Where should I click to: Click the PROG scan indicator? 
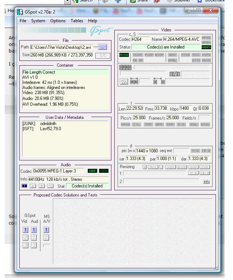[125, 124]
